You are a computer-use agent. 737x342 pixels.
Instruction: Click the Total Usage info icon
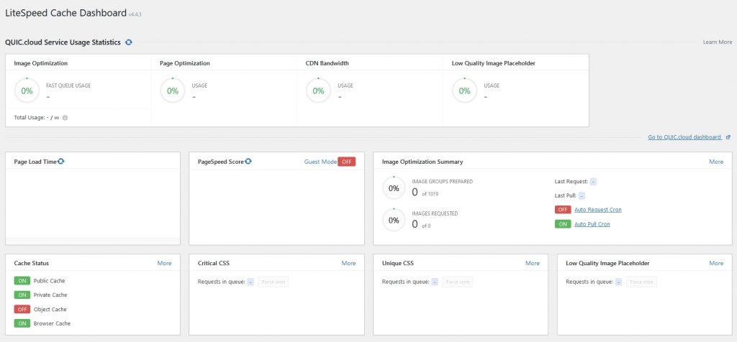pyautogui.click(x=65, y=117)
